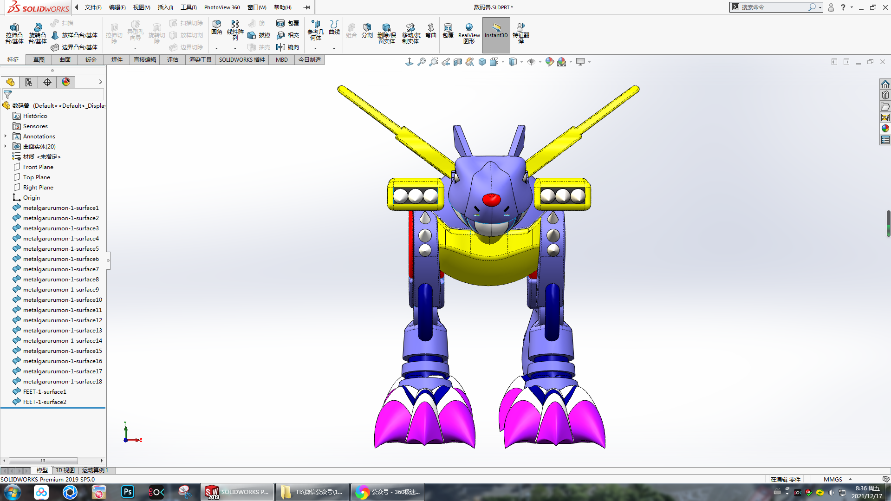Screen dimensions: 891x501
Task: Open the FeatureManager design tree tab
Action: (10, 82)
